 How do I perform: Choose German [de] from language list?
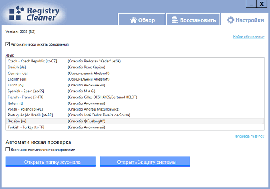17,73
